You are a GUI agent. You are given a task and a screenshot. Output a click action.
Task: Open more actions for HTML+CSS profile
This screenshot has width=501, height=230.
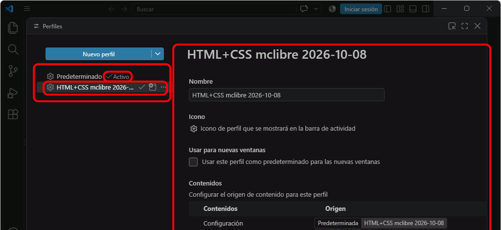163,87
